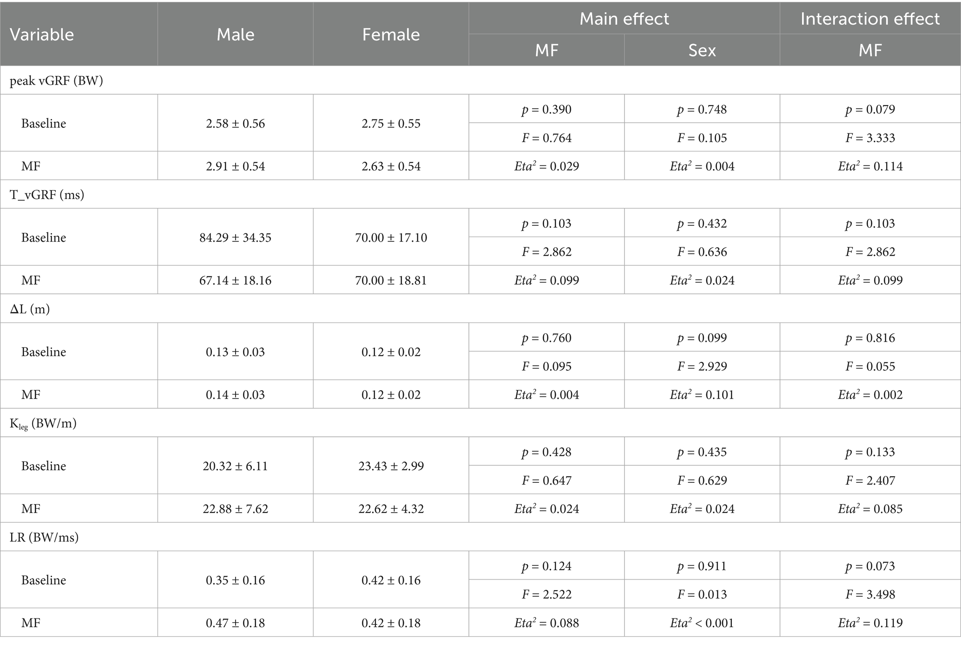This screenshot has width=961, height=645.
Task: Click the Sex sub-header cell
Action: (x=702, y=50)
